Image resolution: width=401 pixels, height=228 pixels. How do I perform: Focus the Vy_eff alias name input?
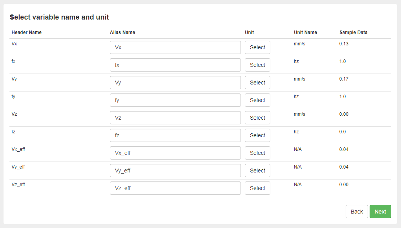(x=175, y=171)
